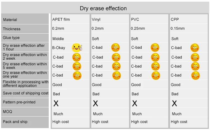Image resolution: width=210 pixels, height=132 pixels.
Task: Select the Thickness row label
Action: pos(12,29)
